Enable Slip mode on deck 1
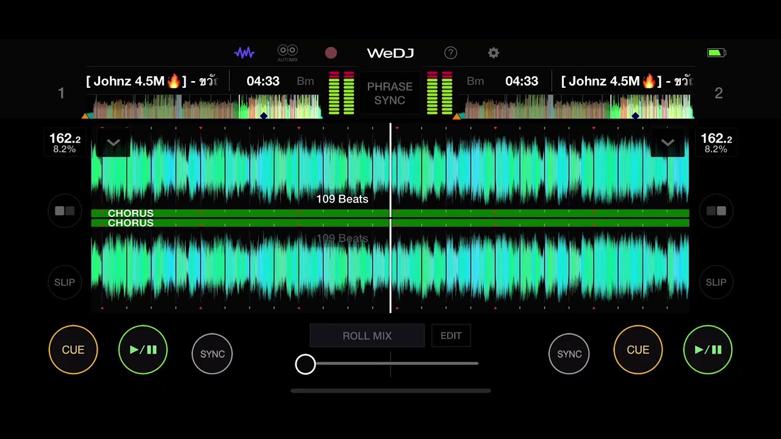 pyautogui.click(x=65, y=282)
